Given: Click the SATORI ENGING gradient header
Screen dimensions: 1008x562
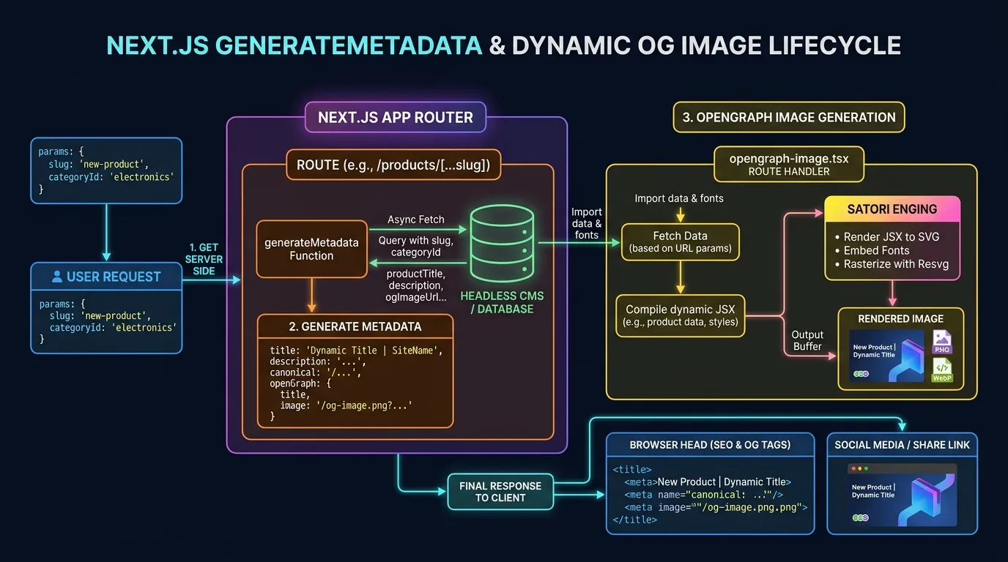Looking at the screenshot, I should (x=892, y=209).
